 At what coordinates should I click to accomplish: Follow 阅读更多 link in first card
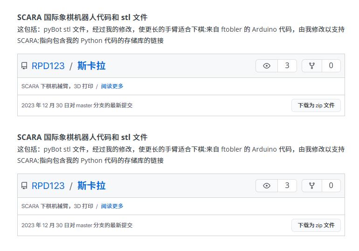tap(112, 86)
